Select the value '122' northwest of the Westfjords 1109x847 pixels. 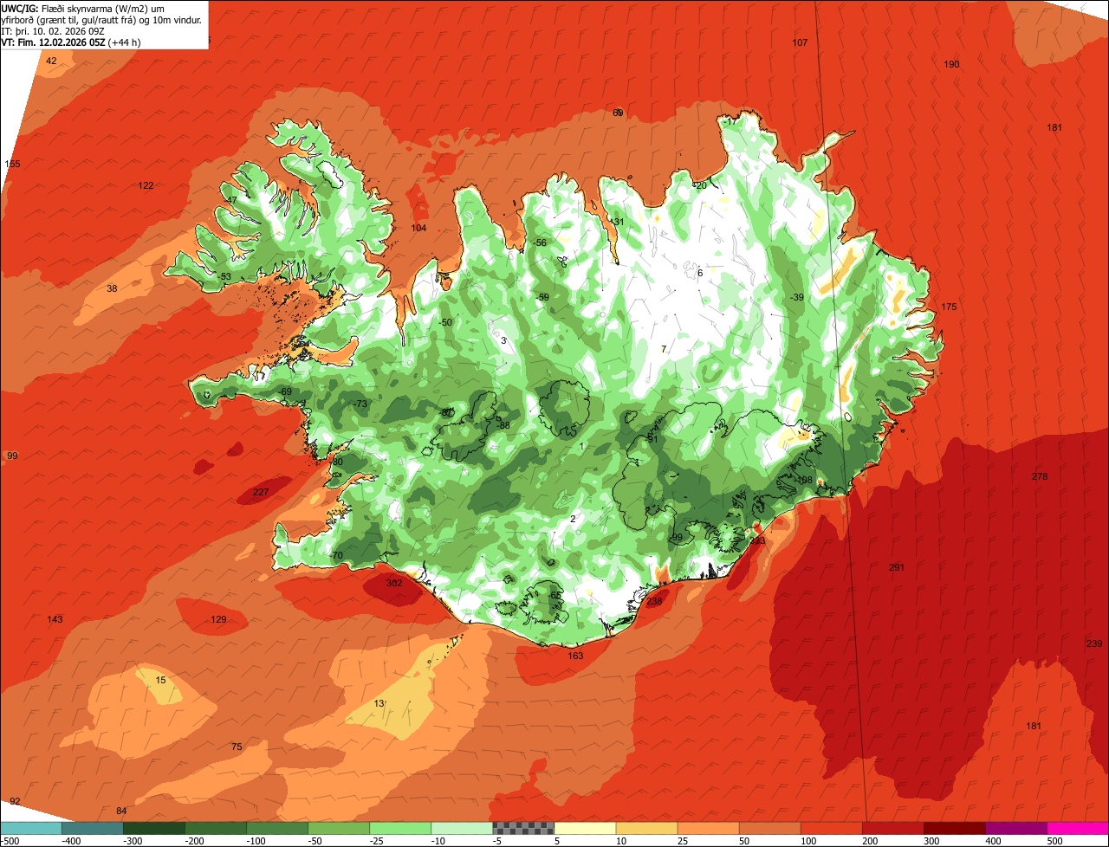[146, 185]
